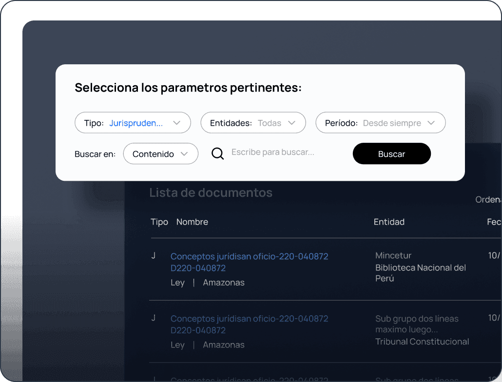The height and width of the screenshot is (382, 502).
Task: Click the black Buscar button
Action: point(391,153)
